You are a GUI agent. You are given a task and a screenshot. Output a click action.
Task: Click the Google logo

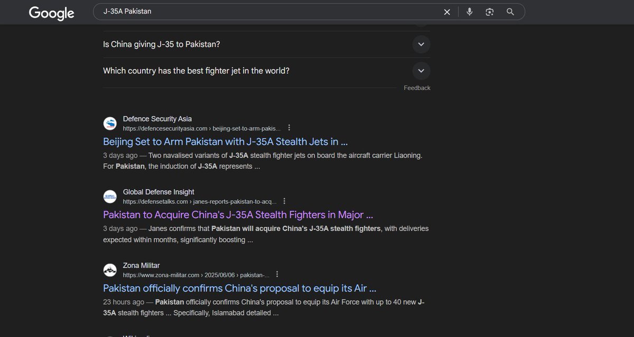pos(52,13)
